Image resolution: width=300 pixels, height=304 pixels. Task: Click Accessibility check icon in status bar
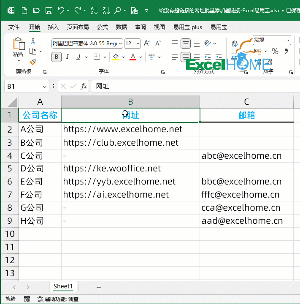pyautogui.click(x=41, y=299)
